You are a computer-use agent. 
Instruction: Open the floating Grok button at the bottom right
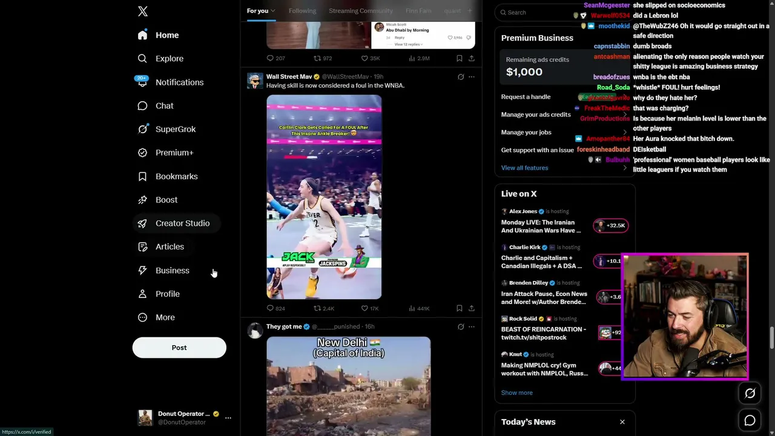pyautogui.click(x=750, y=394)
